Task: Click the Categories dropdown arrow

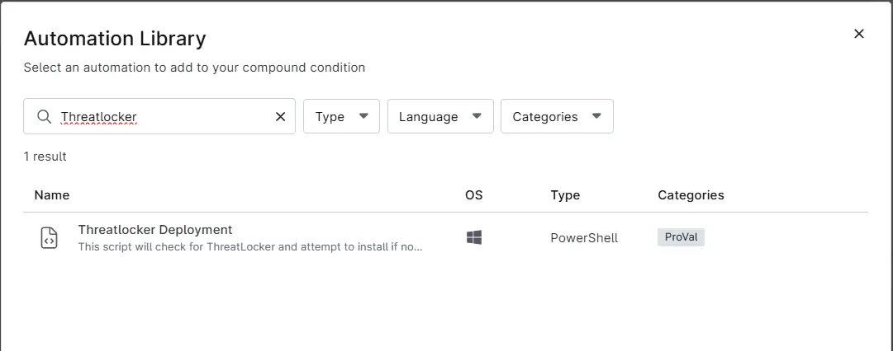Action: click(597, 116)
